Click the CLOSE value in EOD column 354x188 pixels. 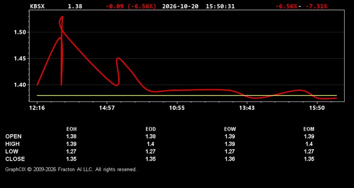point(151,159)
